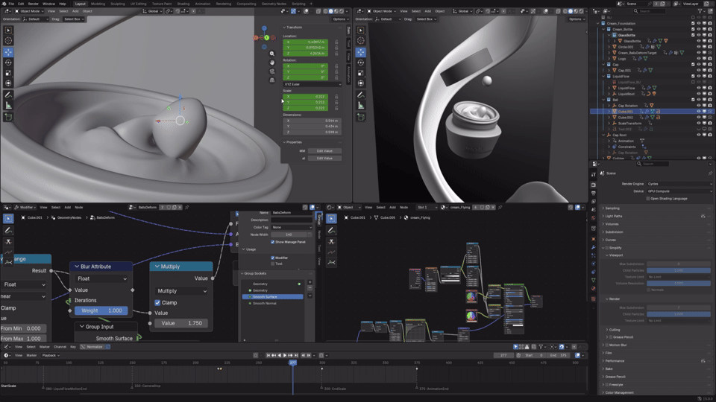Click the camera view icon in left viewport
716x402 pixels.
pos(272,71)
